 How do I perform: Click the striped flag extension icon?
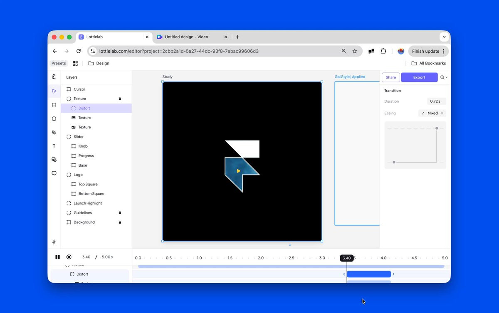(371, 51)
